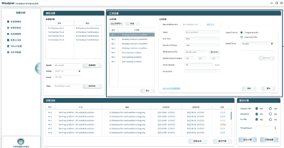Click the tire library icon in sidebar
The width and height of the screenshot is (284, 148).
[x=8, y=28]
